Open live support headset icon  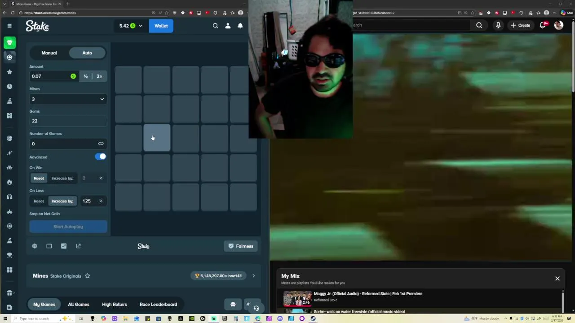(x=256, y=308)
